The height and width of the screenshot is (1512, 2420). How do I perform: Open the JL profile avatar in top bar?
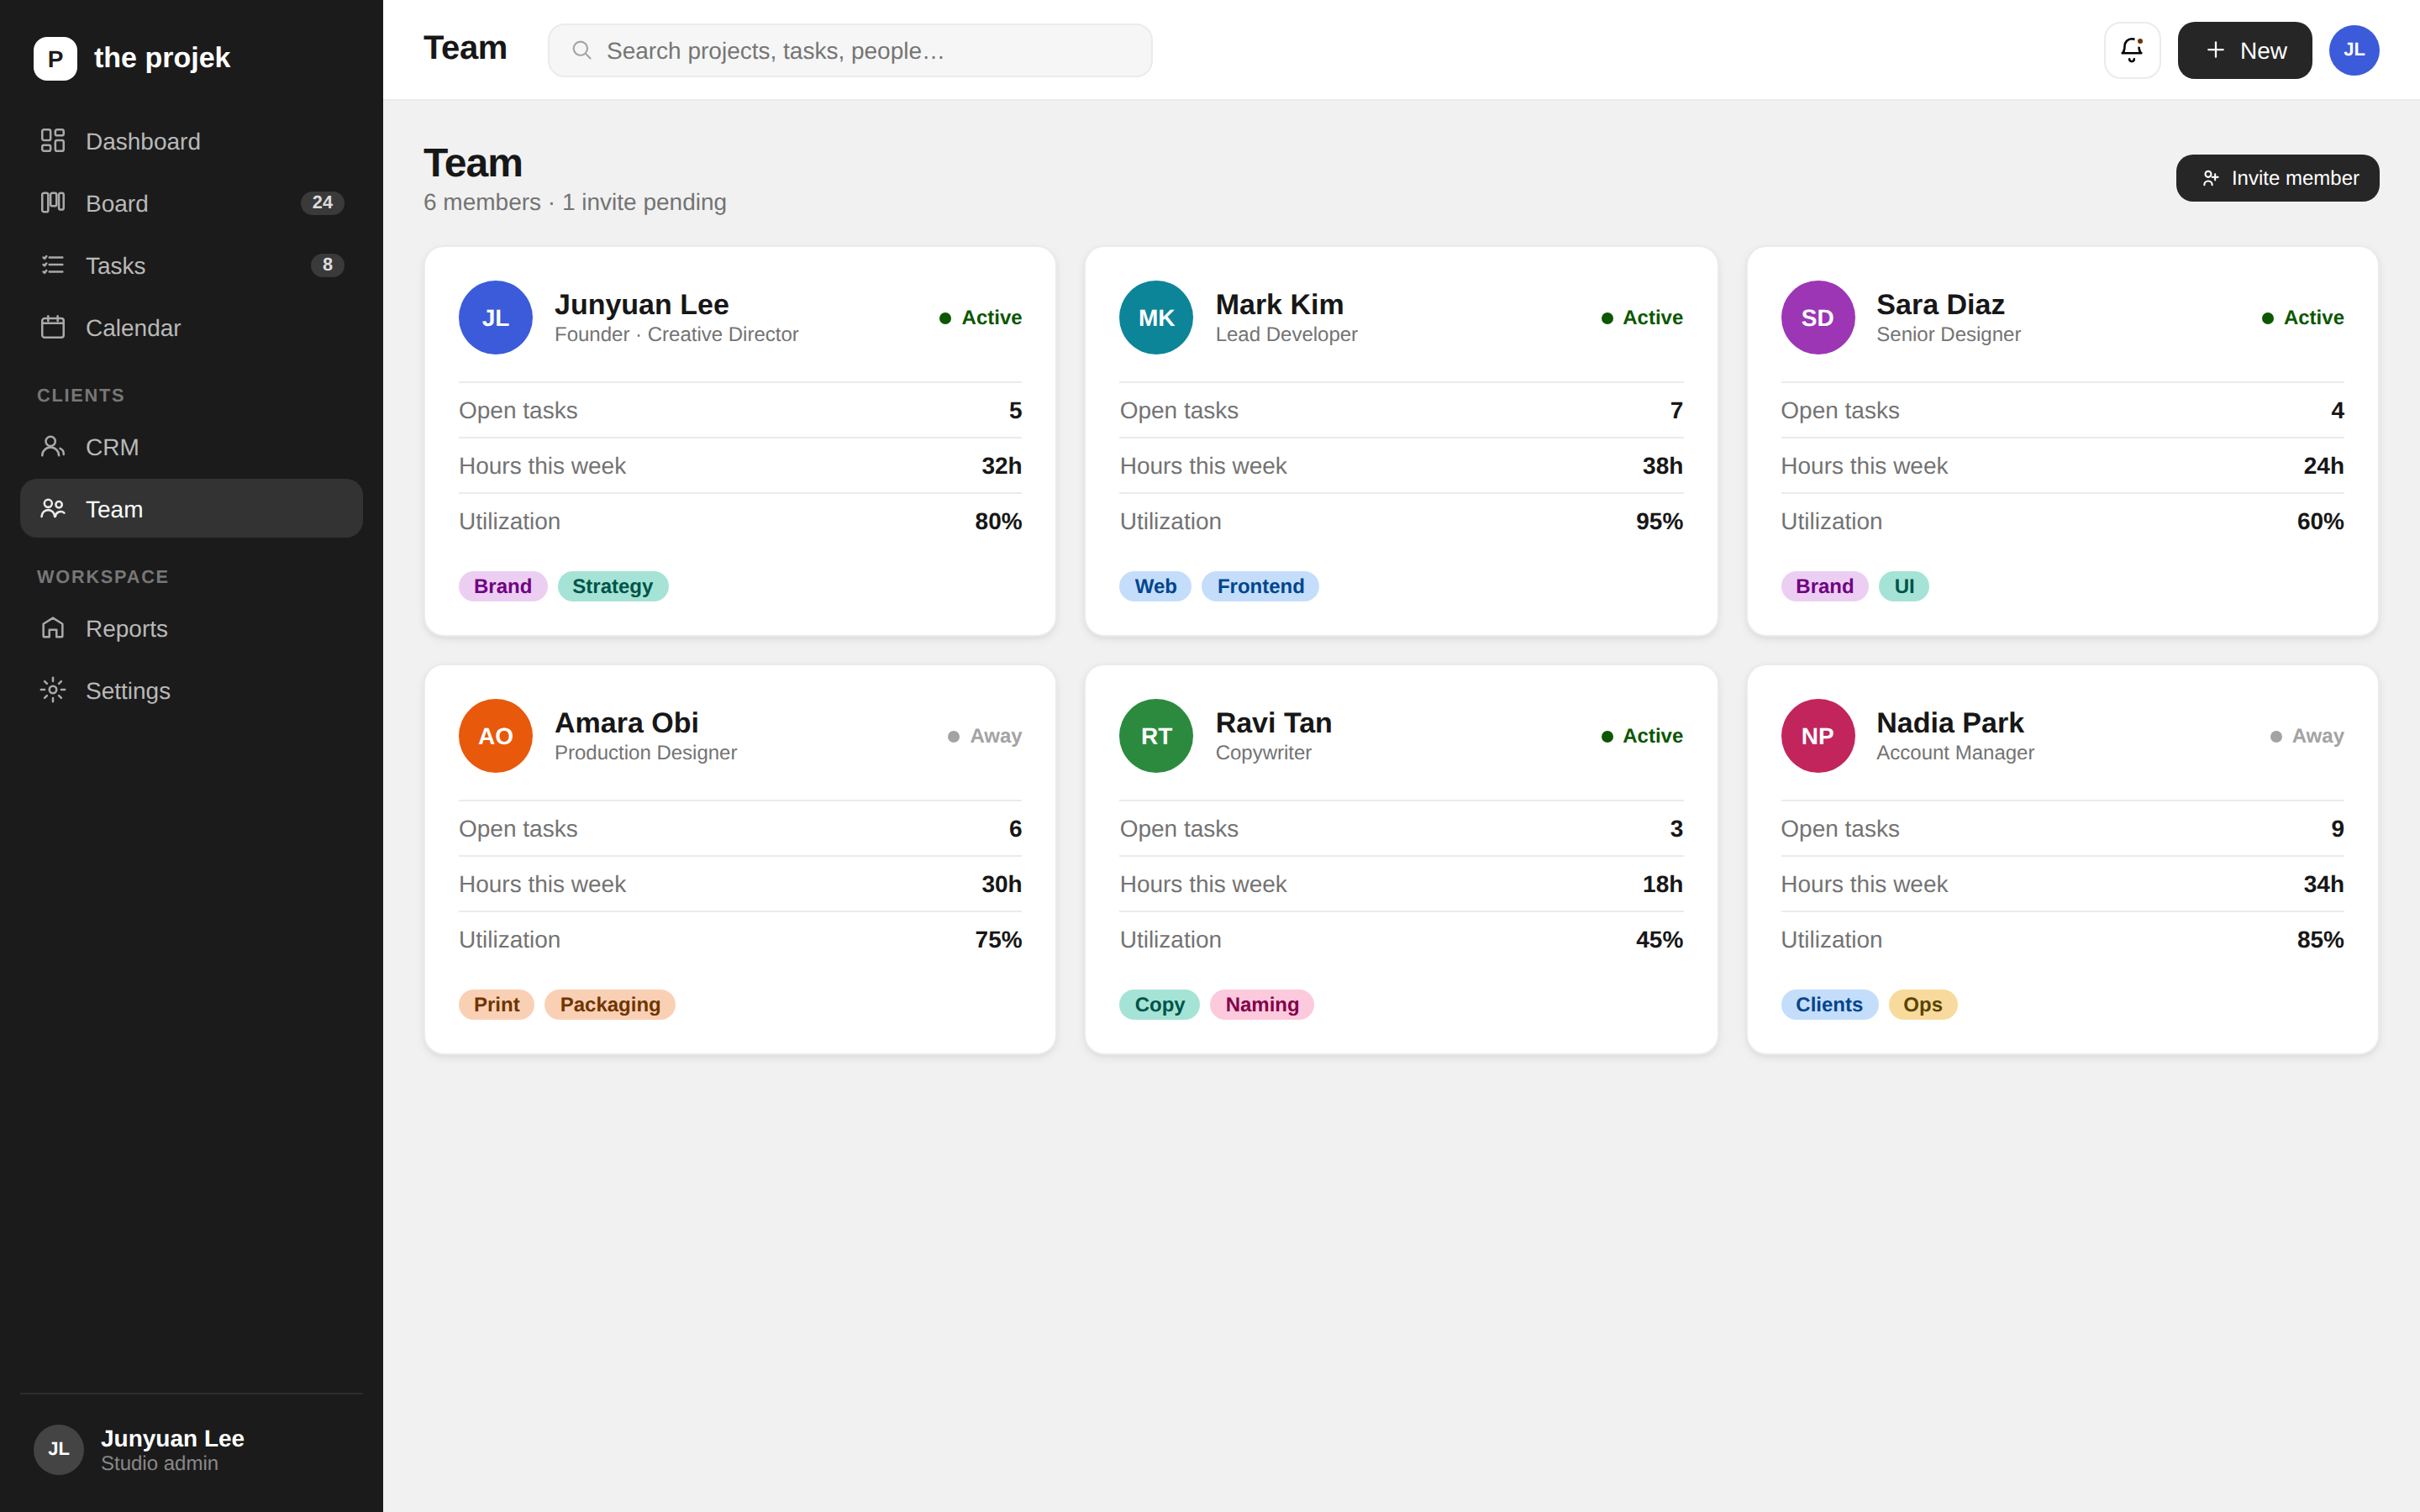click(2354, 50)
